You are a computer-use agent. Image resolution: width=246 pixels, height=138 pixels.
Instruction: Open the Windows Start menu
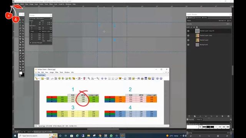[x=15, y=136]
